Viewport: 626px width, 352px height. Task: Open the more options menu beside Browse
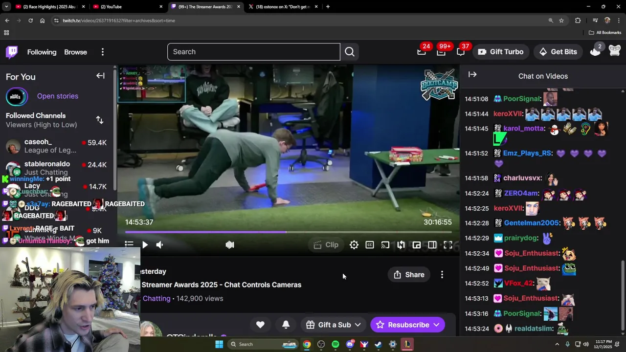103,52
